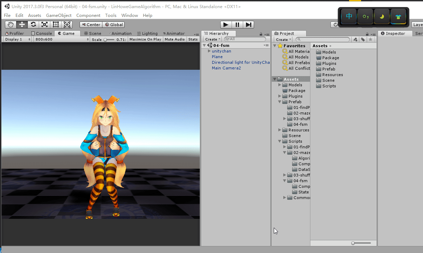Open the Display 1 dropdown
Viewport: 423px width, 253px height.
pyautogui.click(x=17, y=39)
